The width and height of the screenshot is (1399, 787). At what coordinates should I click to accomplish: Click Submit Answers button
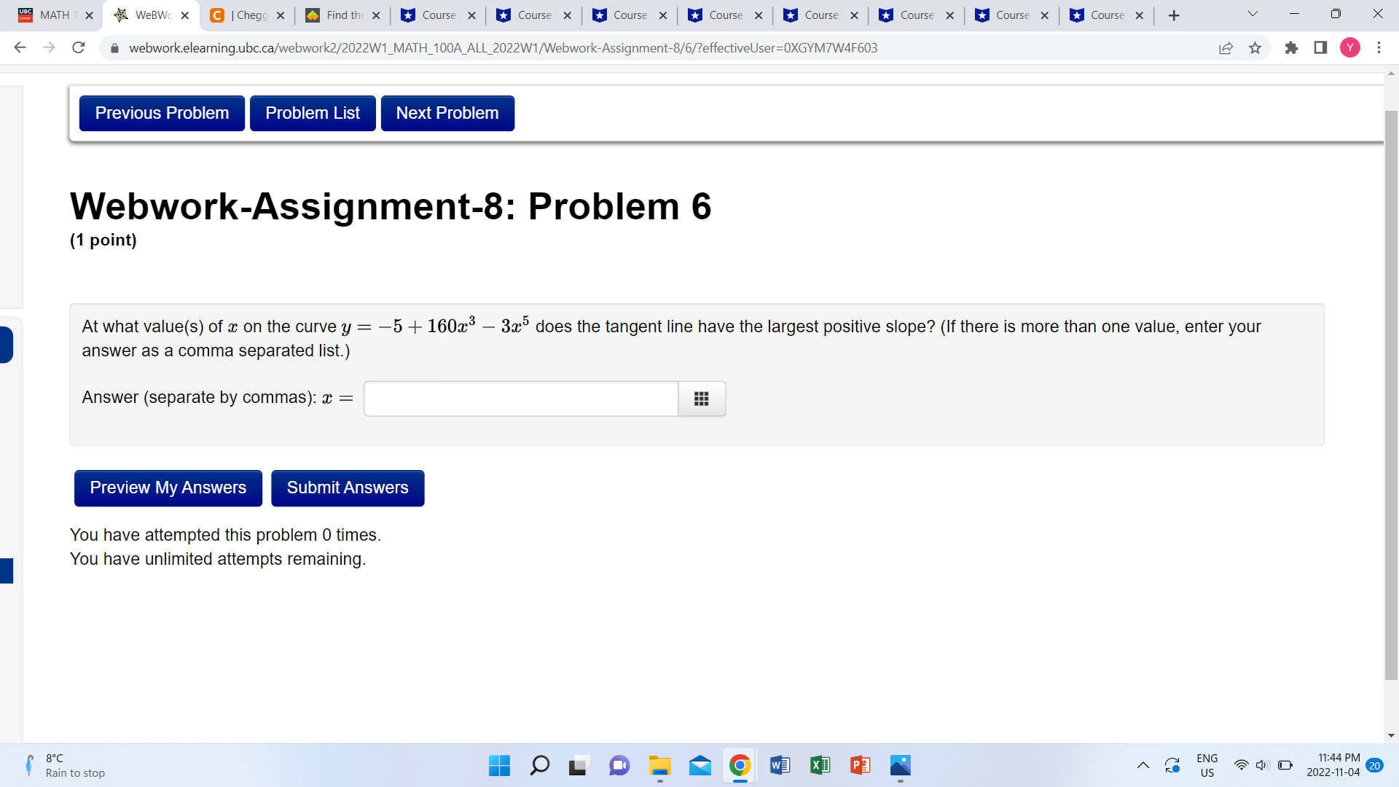348,488
